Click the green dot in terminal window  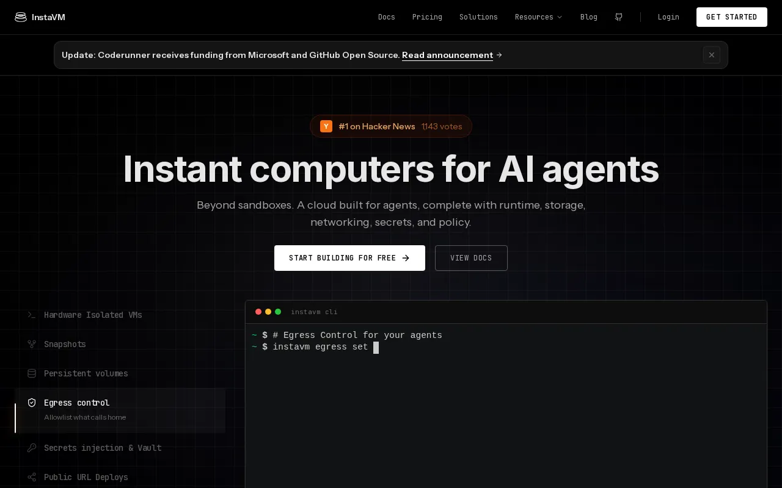click(x=278, y=312)
